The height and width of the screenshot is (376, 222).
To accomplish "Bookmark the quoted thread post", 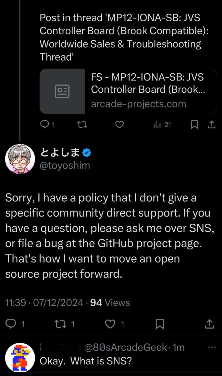I will click(194, 125).
